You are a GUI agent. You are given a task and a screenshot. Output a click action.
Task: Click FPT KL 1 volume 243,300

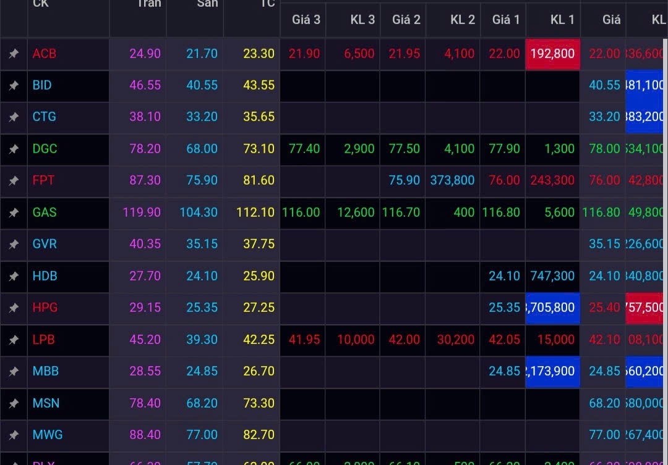[552, 180]
